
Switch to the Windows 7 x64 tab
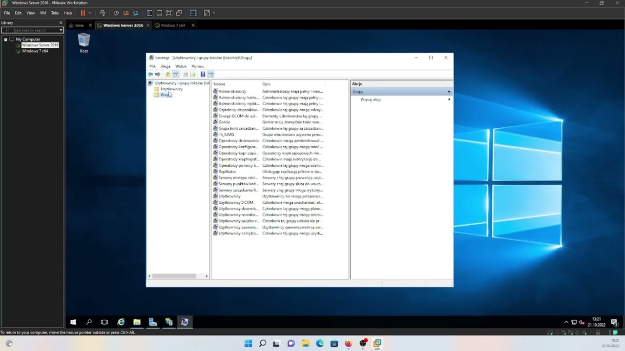pos(173,25)
